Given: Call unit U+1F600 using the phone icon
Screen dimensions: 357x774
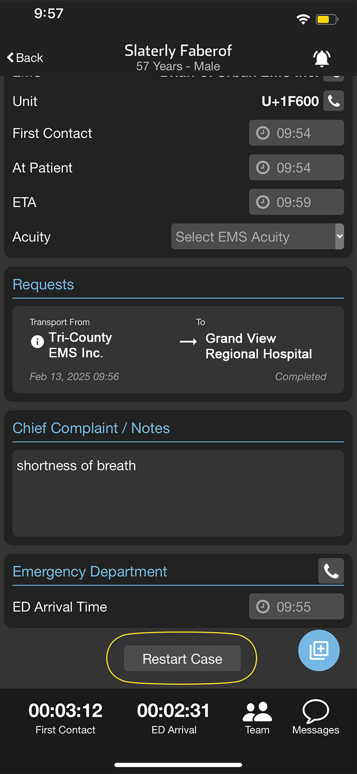Looking at the screenshot, I should (x=333, y=101).
